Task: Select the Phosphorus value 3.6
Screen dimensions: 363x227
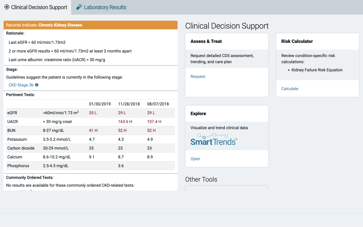Action: [x=121, y=166]
